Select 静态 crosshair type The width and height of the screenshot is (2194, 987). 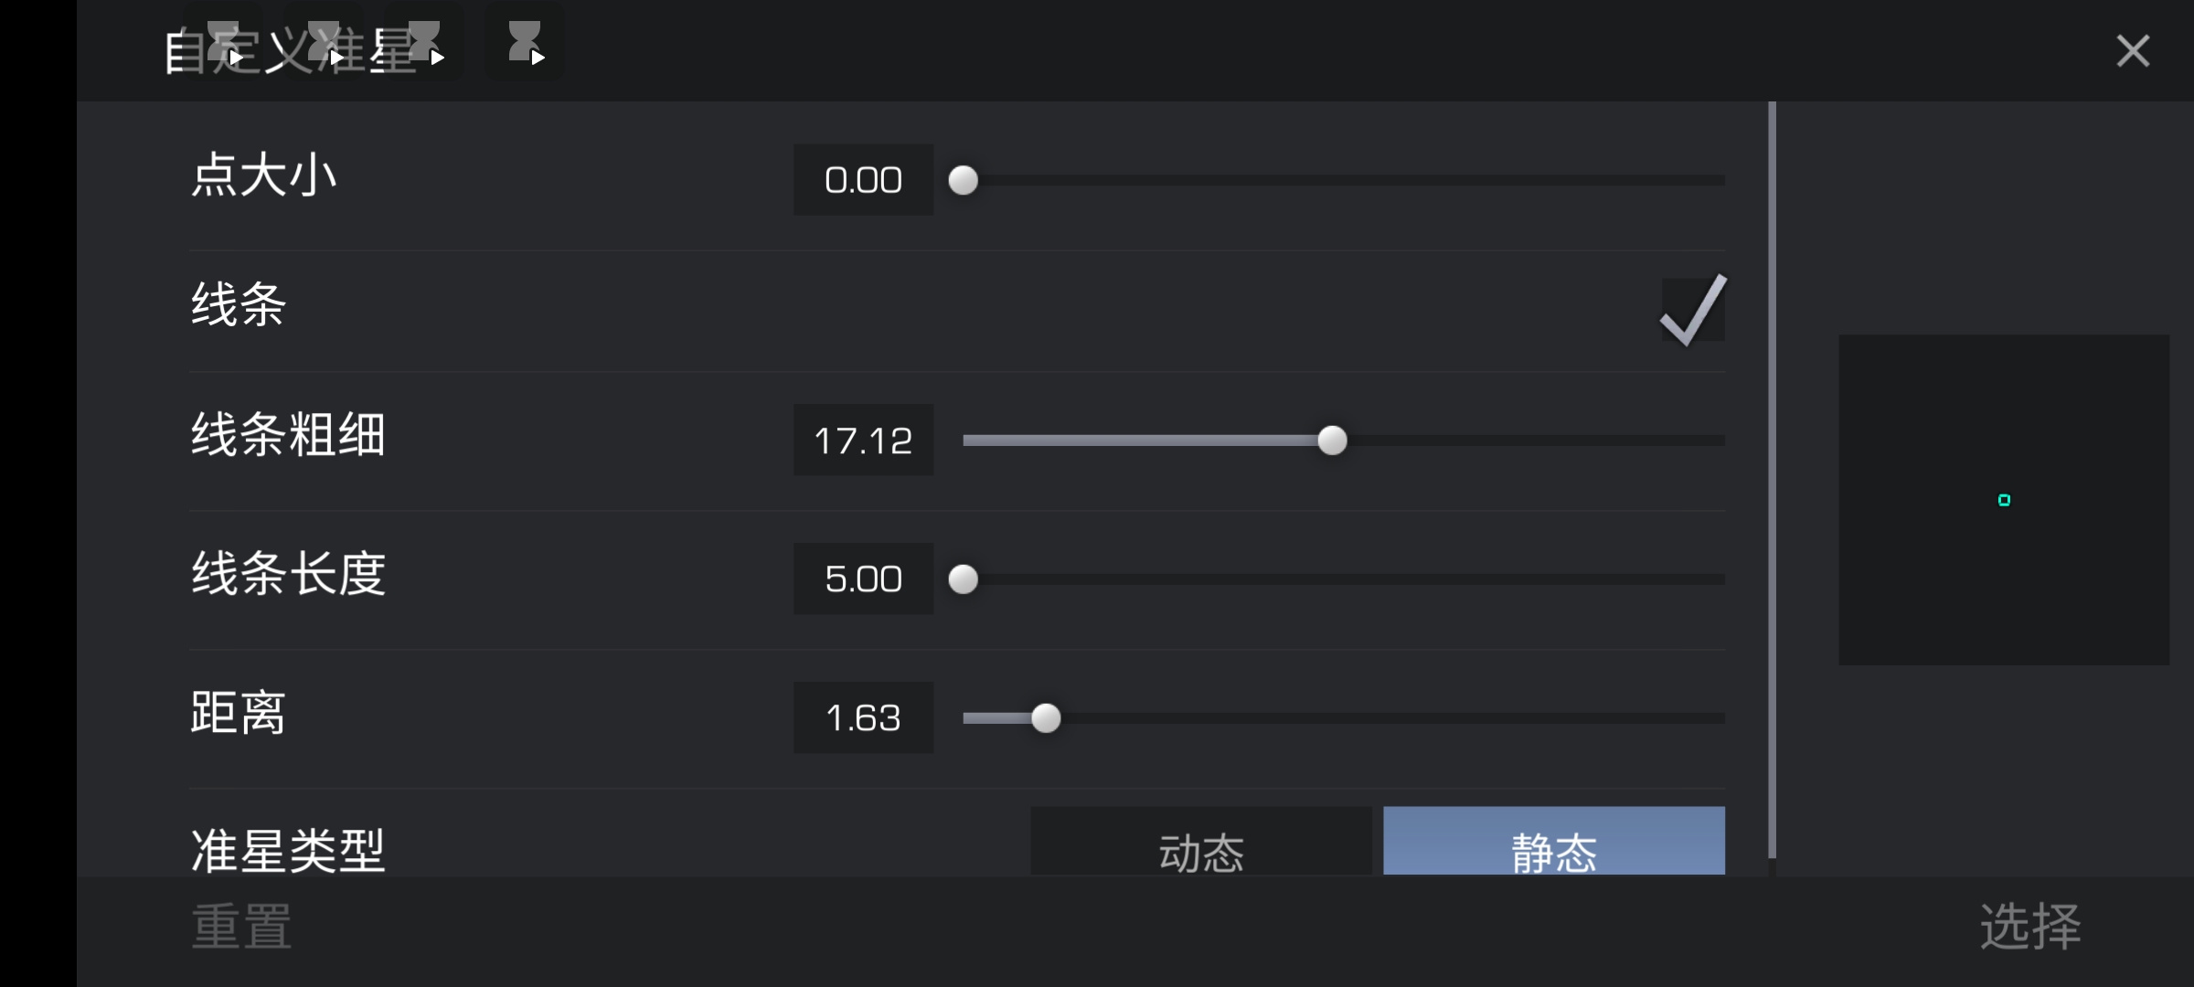1554,842
